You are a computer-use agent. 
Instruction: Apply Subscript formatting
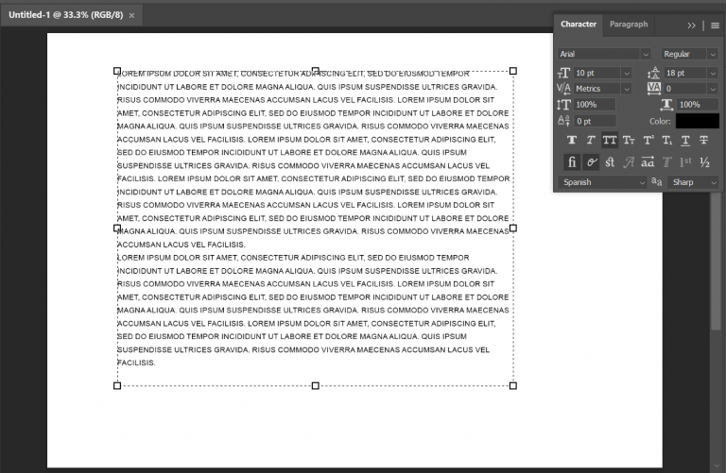pos(666,140)
